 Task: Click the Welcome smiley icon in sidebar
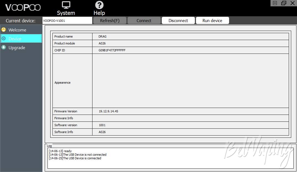coord(4,30)
